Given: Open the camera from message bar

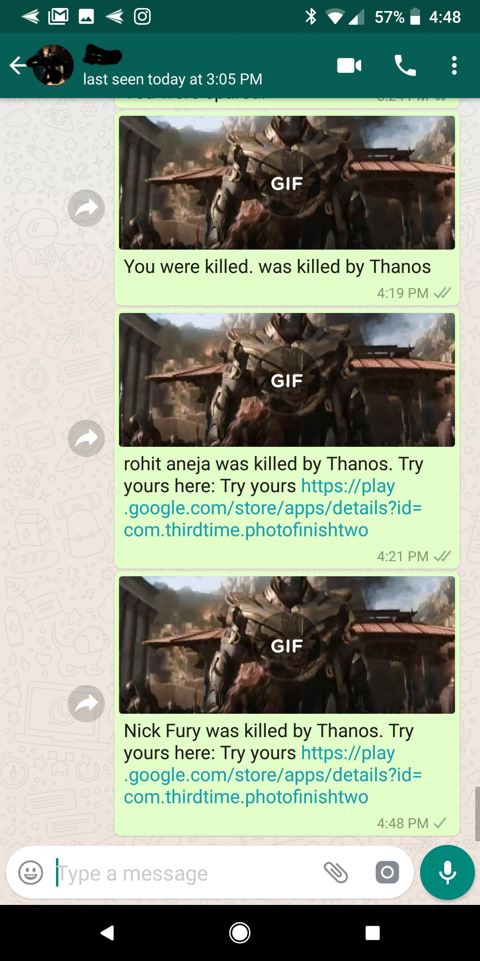Looking at the screenshot, I should [387, 873].
